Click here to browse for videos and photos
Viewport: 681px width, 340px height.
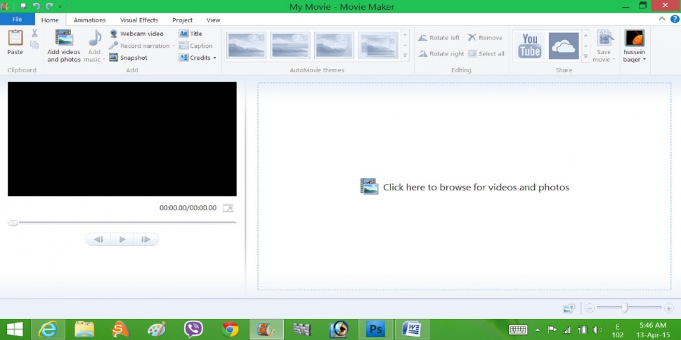465,187
